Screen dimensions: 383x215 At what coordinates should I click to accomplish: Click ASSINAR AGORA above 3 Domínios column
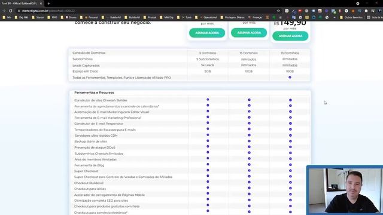[x=207, y=33]
